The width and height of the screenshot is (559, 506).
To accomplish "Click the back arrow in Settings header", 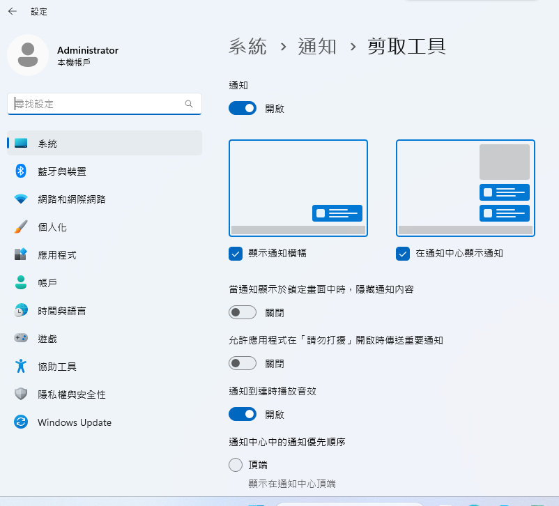I will pos(13,11).
